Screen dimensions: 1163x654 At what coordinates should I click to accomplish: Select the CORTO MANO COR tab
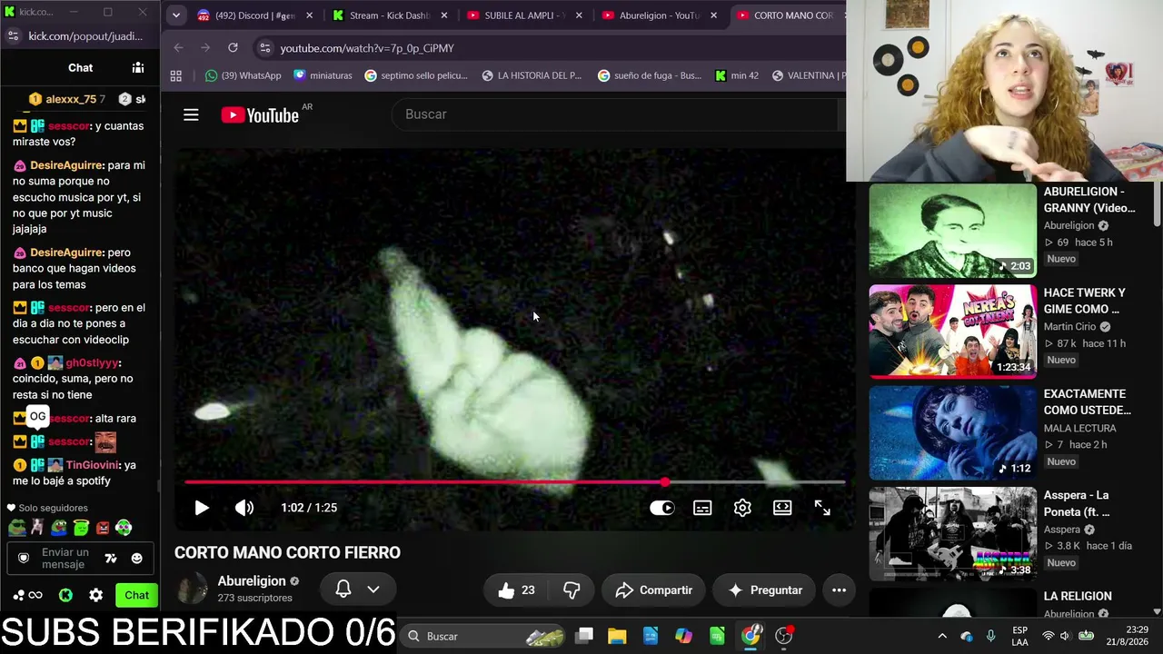tap(787, 15)
